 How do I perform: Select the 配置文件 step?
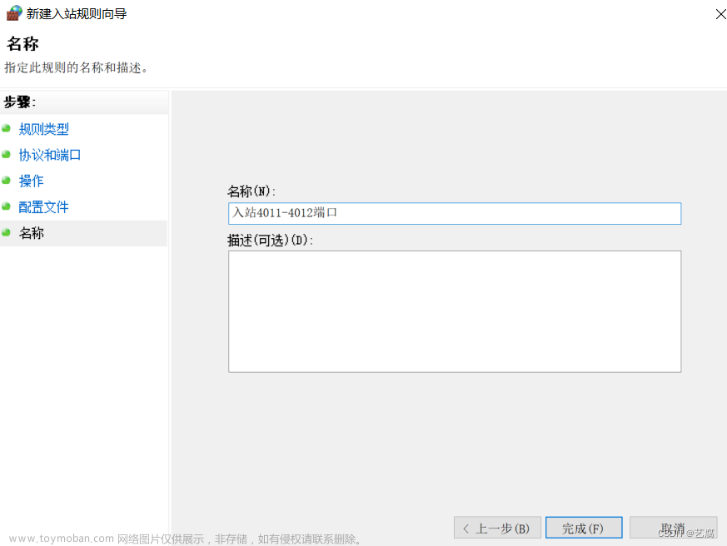tap(43, 206)
